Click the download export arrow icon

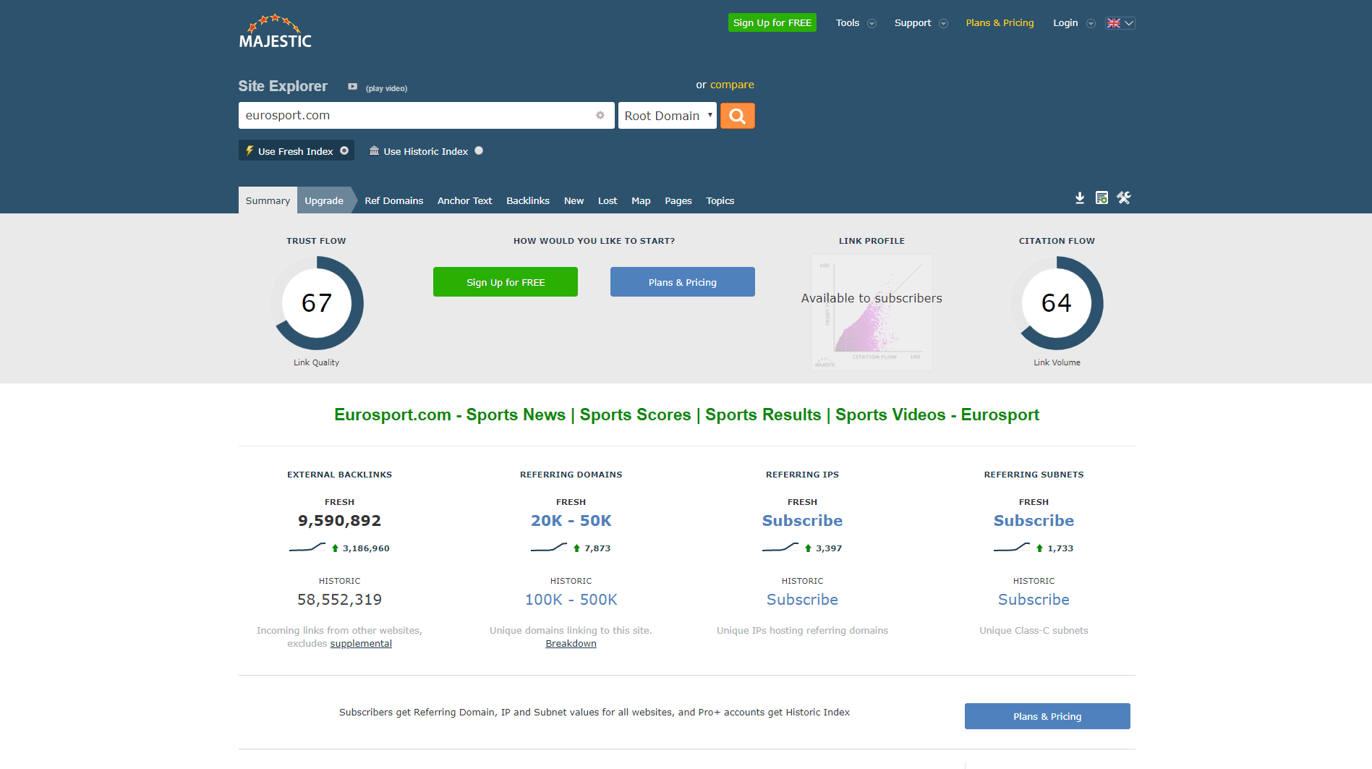coord(1079,198)
